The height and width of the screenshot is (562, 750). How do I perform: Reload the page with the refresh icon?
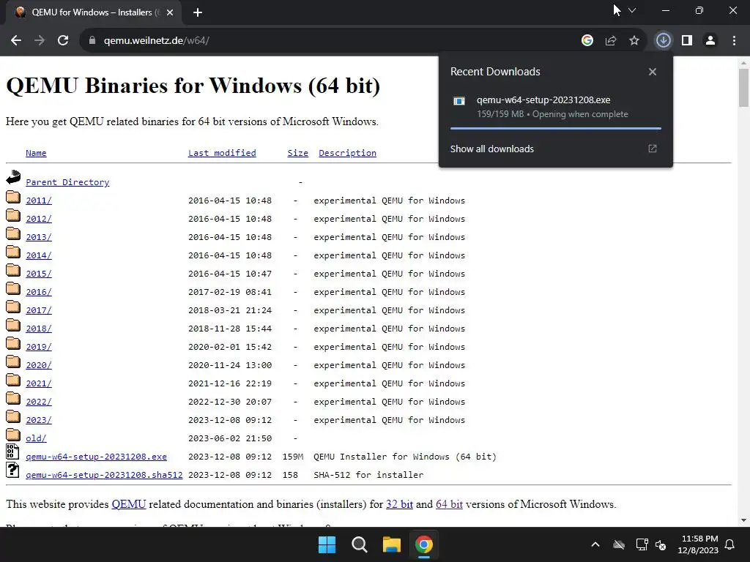tap(63, 41)
